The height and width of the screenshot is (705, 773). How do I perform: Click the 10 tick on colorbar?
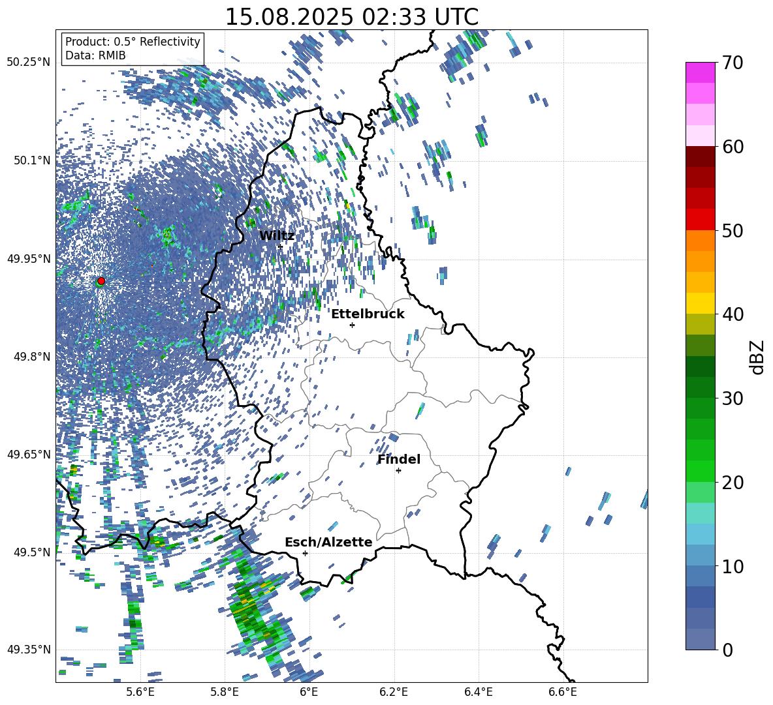click(x=732, y=566)
